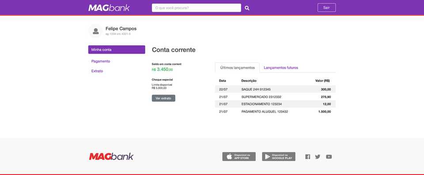The image size is (424, 175).
Task: Switch to the Lançamentos futuros tab
Action: [281, 68]
